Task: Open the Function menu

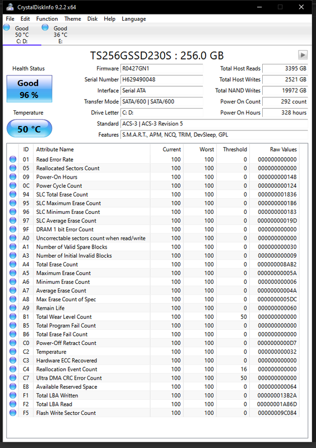Action: point(47,19)
